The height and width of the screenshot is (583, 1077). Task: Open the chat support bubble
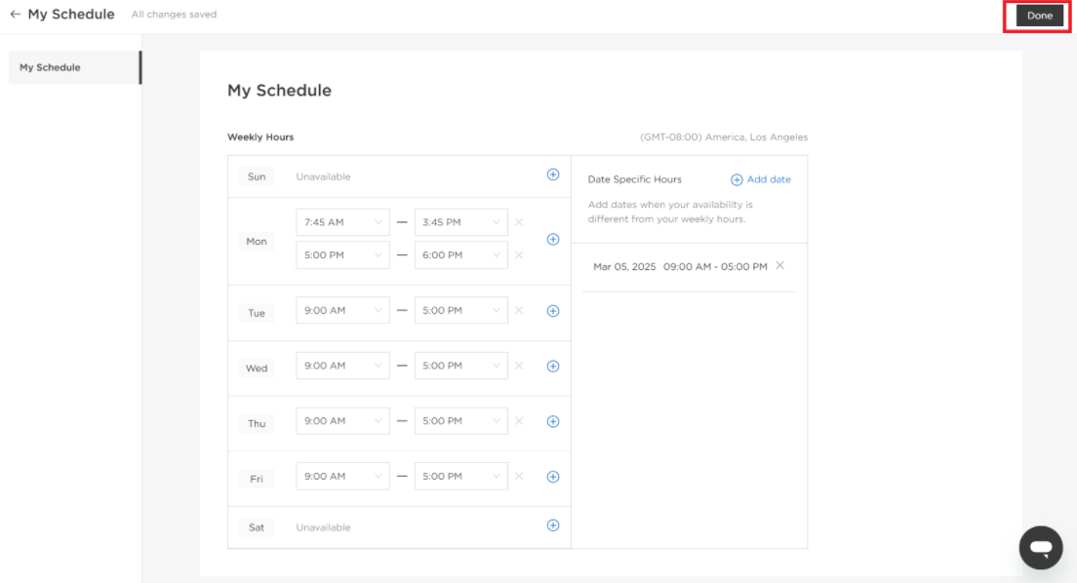[1041, 547]
